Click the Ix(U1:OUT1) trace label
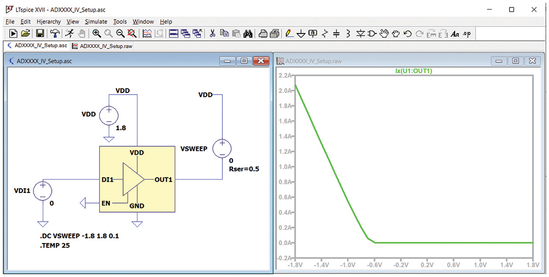This screenshot has height=277, width=549. pos(414,71)
